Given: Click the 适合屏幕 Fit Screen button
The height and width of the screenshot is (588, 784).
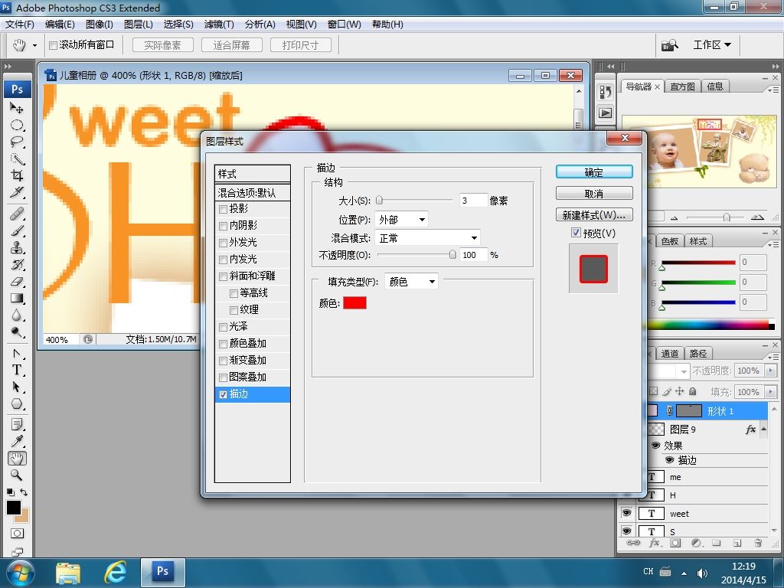Looking at the screenshot, I should [x=231, y=45].
